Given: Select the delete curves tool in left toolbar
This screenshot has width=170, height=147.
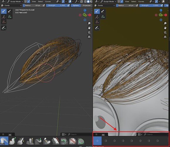Looking at the screenshot, I should 4,22.
